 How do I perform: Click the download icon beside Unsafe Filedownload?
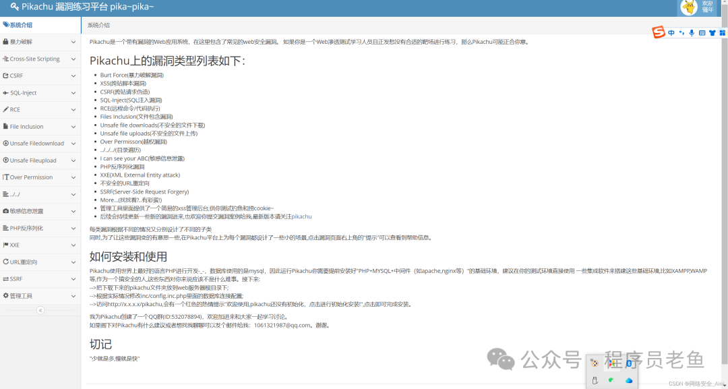point(5,144)
